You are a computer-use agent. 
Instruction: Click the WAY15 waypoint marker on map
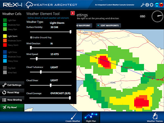coord(144,76)
